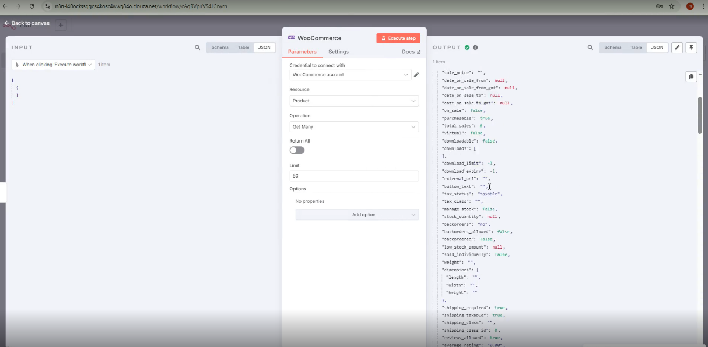Reload the page in the browser
The image size is (708, 347).
click(32, 6)
